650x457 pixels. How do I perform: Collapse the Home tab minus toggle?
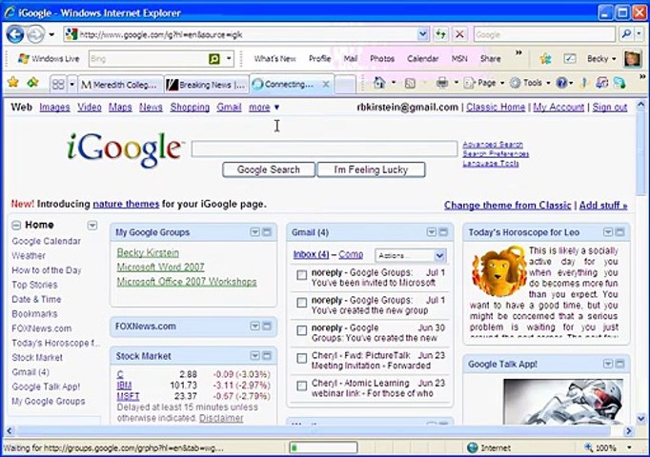coord(16,226)
